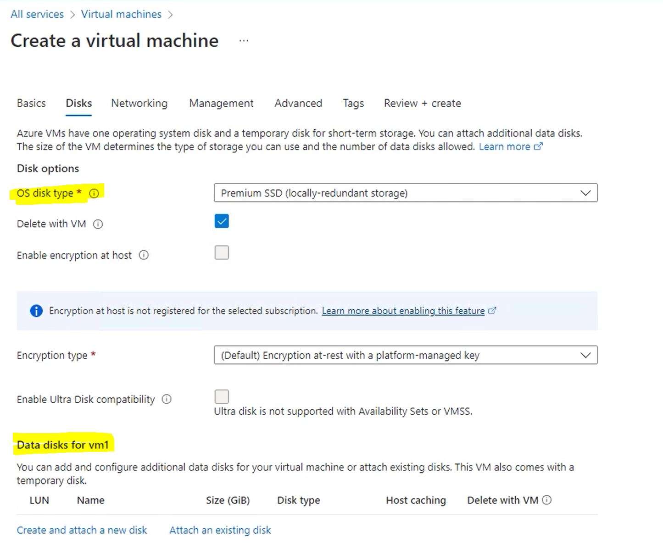
Task: Open the ellipsis menu next to the page title
Action: point(244,41)
